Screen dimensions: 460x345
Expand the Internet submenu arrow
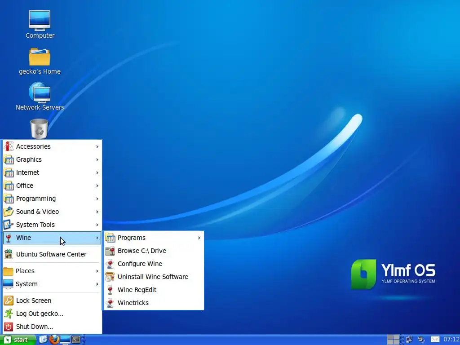click(97, 173)
